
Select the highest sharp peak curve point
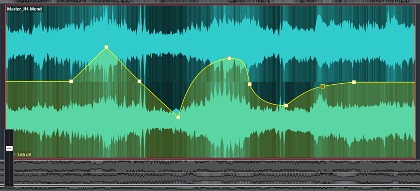[107, 47]
